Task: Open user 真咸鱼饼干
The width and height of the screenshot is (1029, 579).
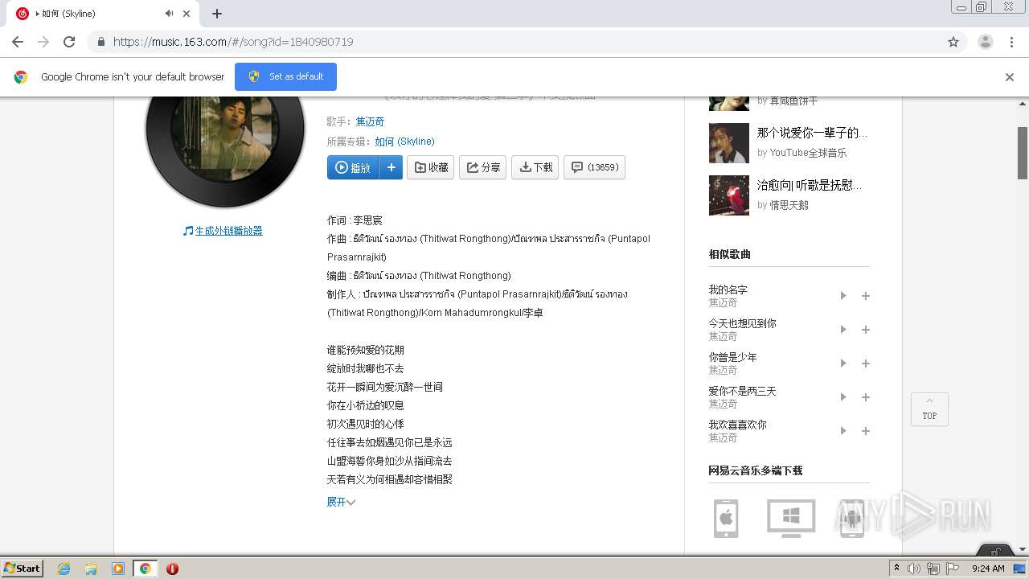Action: click(x=793, y=101)
